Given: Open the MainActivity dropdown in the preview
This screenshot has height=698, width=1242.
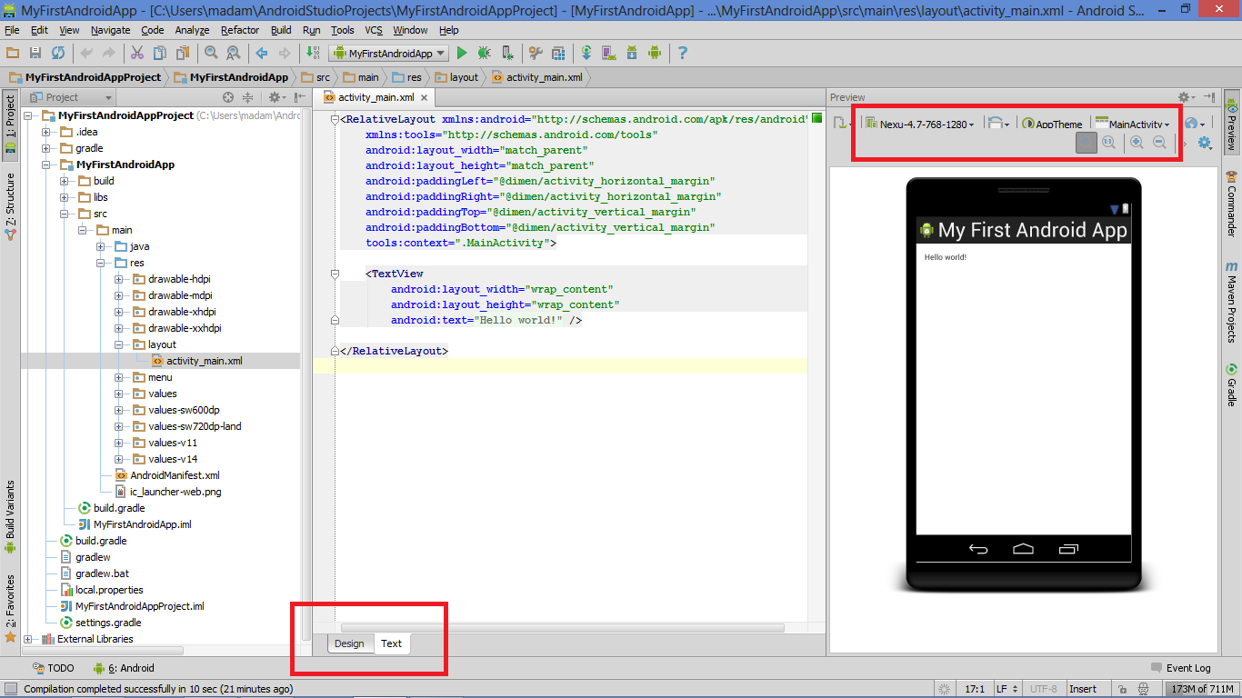Looking at the screenshot, I should click(1137, 124).
